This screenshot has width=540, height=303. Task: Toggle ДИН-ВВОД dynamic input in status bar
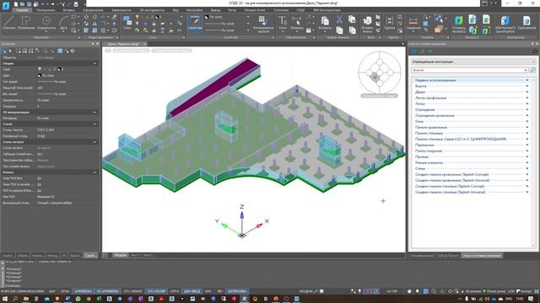[x=192, y=291]
